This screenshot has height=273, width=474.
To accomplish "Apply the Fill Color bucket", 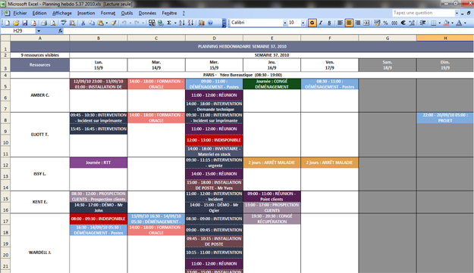I will (x=446, y=23).
